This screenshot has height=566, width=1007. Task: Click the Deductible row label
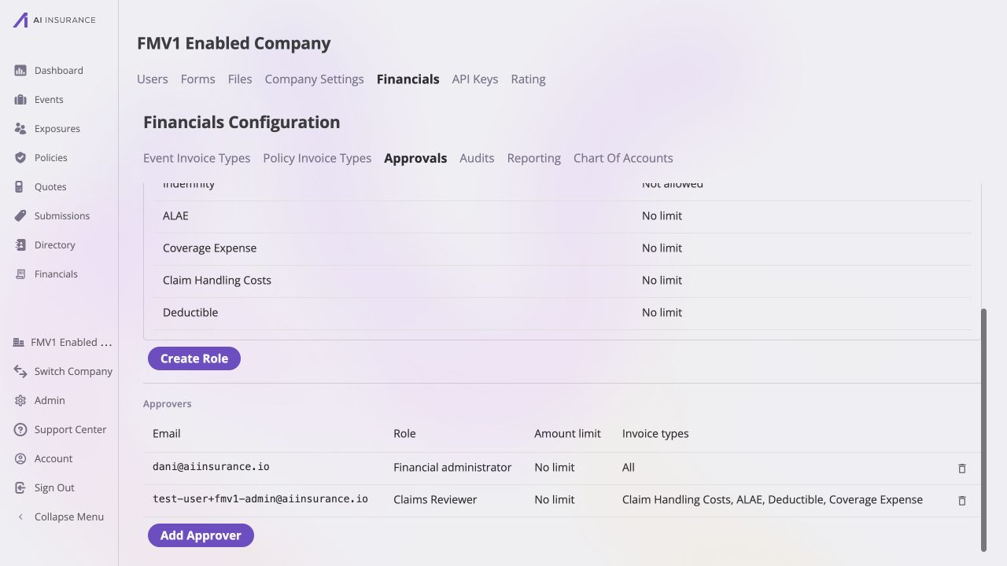click(x=190, y=313)
